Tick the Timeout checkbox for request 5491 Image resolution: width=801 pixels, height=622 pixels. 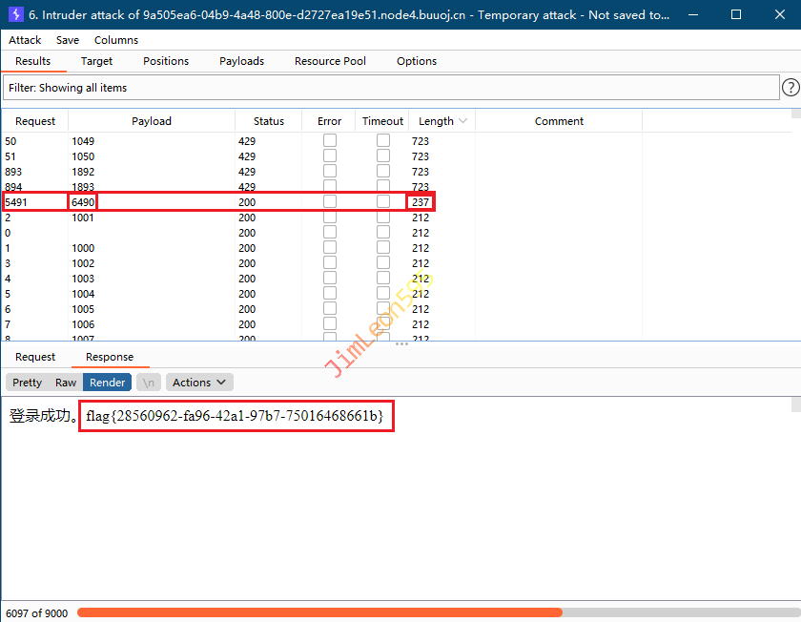tap(383, 202)
